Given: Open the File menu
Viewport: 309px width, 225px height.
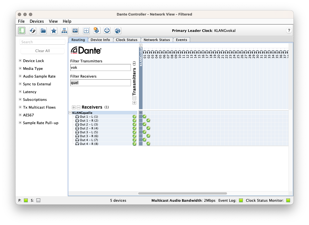Looking at the screenshot, I should click(x=21, y=21).
